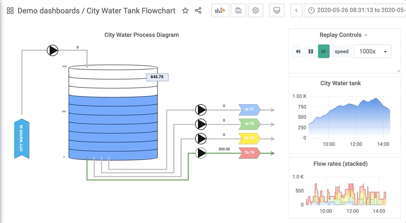Click the speed label
406x223 pixels.
(342, 51)
